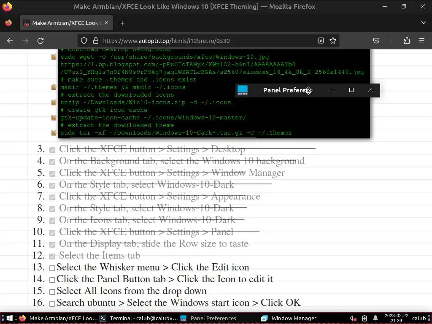
Task: View site security lock information
Action: tap(96, 41)
